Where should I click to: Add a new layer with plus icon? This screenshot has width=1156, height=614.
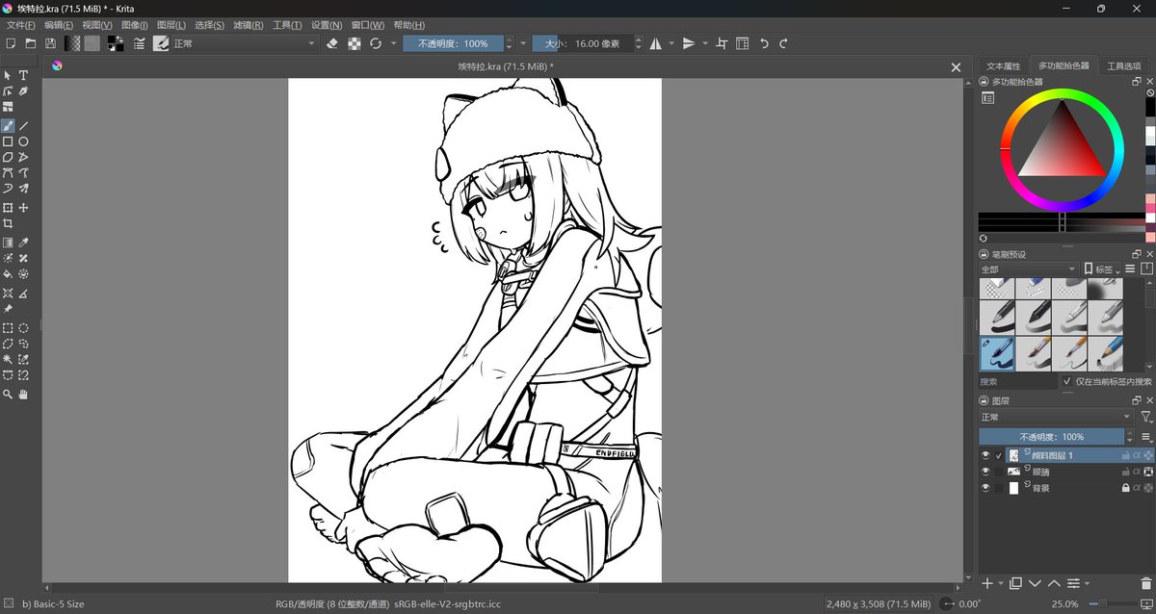click(986, 584)
